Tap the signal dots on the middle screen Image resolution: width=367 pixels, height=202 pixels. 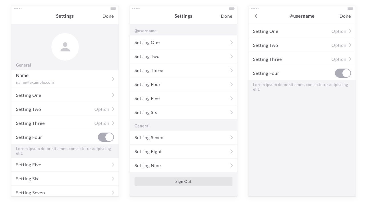point(136,9)
